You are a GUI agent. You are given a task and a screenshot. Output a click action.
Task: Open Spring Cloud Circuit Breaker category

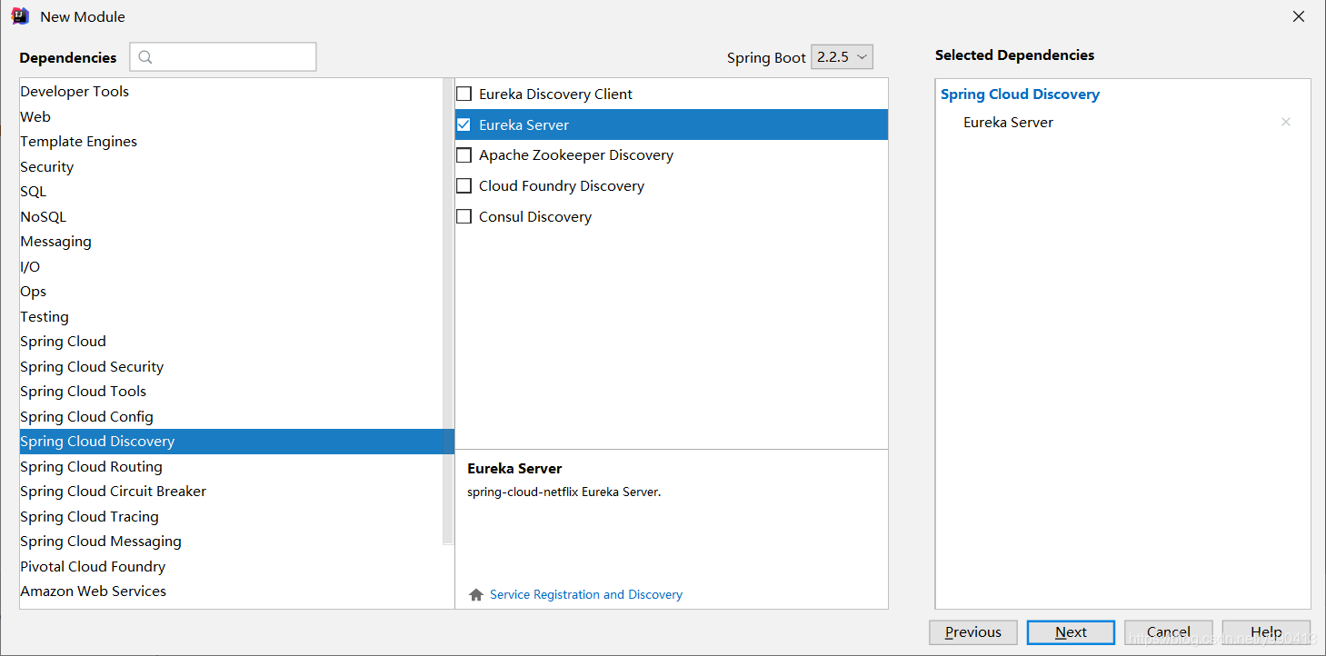click(x=231, y=492)
